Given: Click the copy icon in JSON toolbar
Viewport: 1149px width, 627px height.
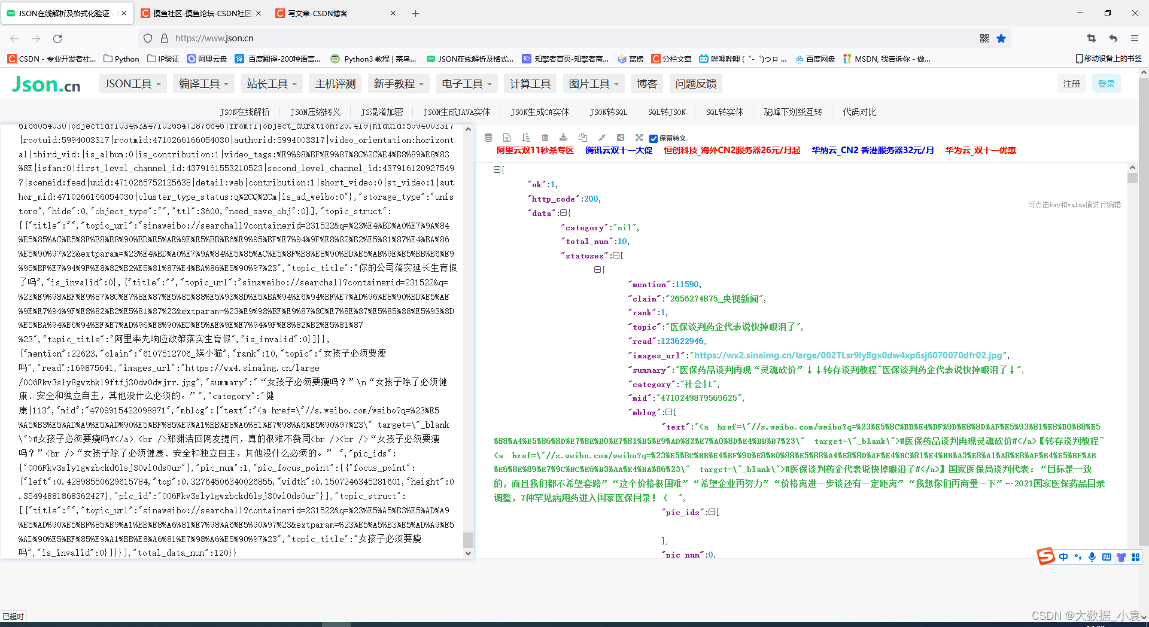Looking at the screenshot, I should [583, 138].
